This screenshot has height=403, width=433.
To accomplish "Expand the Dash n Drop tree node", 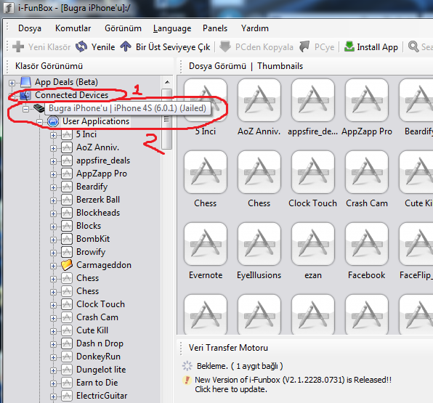I will pyautogui.click(x=53, y=344).
